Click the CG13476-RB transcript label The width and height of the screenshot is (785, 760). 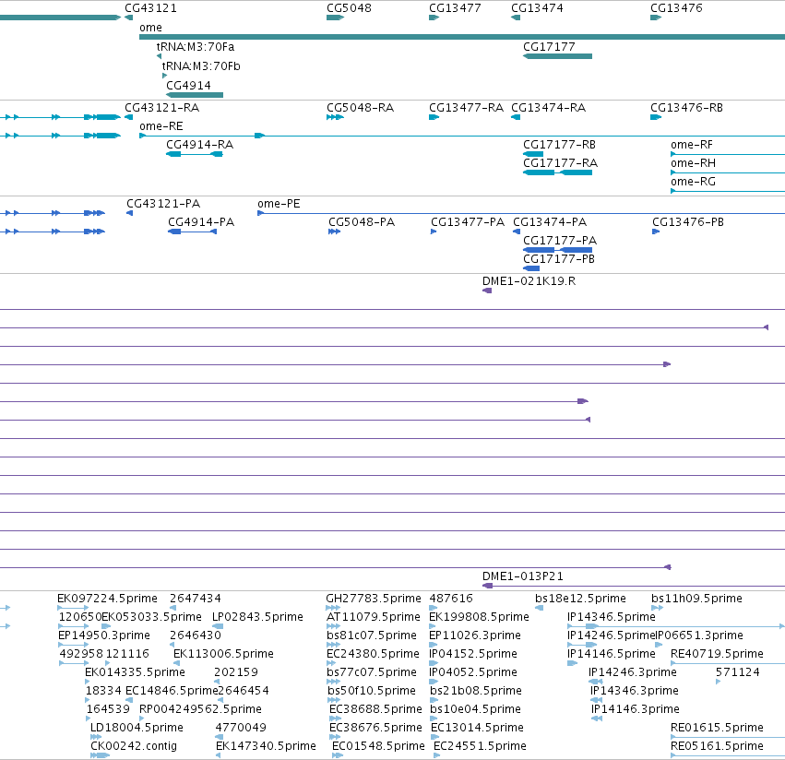point(686,108)
